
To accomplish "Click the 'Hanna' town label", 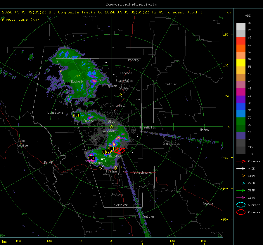I will (x=204, y=130).
